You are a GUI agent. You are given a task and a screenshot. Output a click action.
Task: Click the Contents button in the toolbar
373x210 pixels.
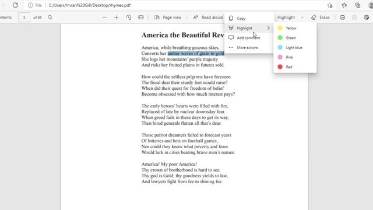6,17
